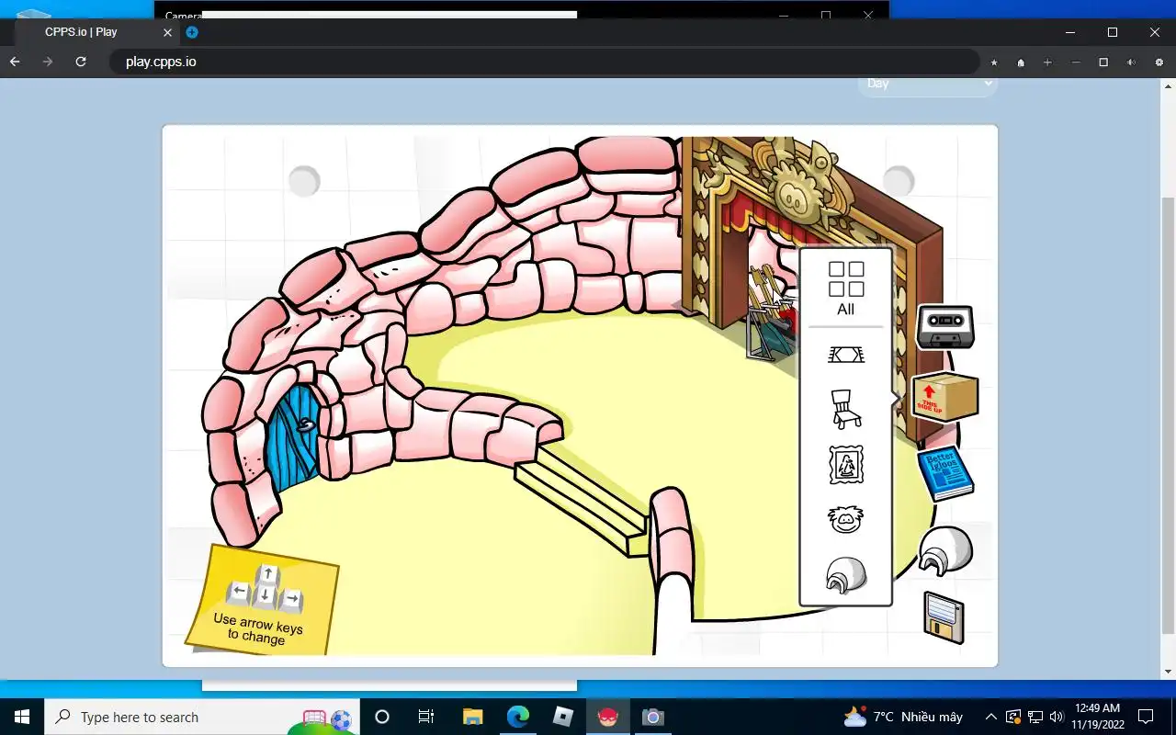Open the weather widget showing 7°C
Image resolution: width=1176 pixels, height=735 pixels.
902,717
